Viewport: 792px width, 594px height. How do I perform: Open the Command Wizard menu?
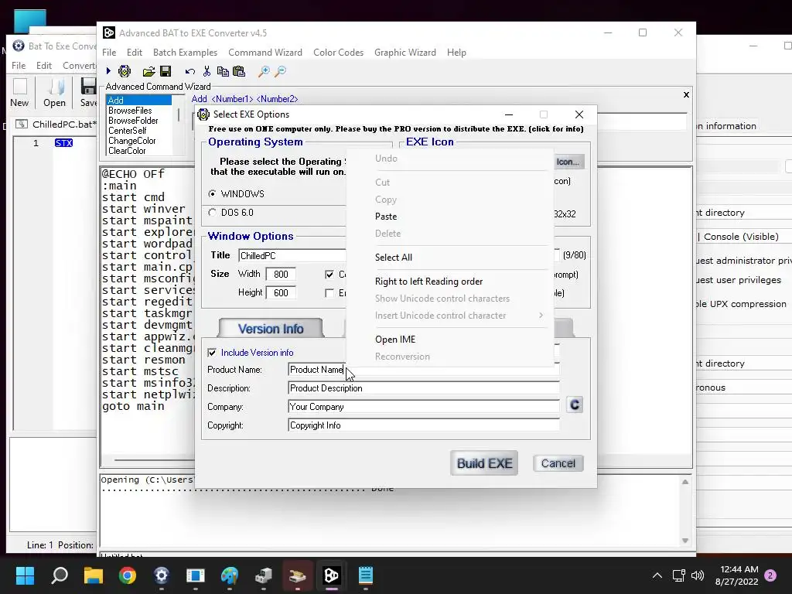click(x=265, y=53)
